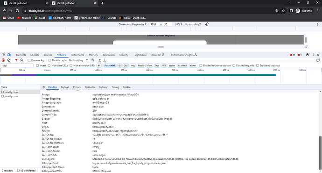This screenshot has height=173, width=322.
Task: Open the Dimensions Responsive dropdown
Action: 133,24
